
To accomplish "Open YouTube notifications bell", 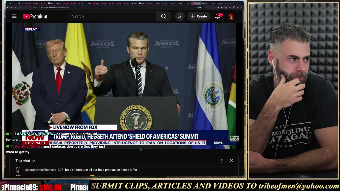I will pyautogui.click(x=218, y=16).
